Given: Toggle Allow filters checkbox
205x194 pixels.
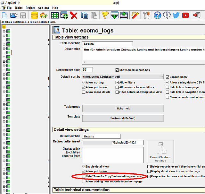Looking at the screenshot, I should 117,83.
